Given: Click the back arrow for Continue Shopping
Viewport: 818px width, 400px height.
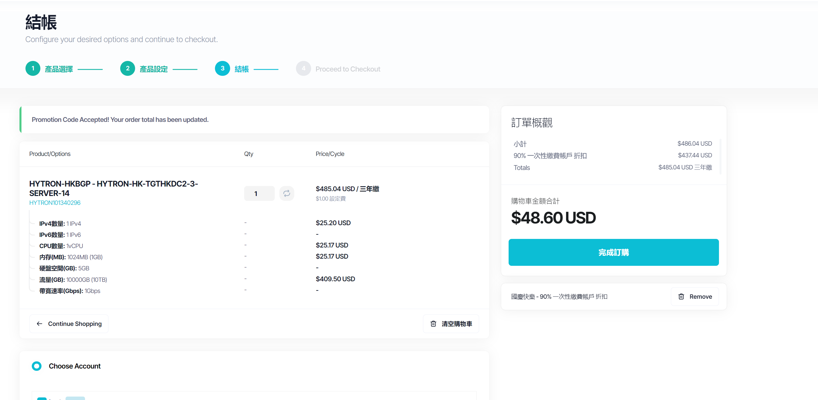Looking at the screenshot, I should [39, 324].
